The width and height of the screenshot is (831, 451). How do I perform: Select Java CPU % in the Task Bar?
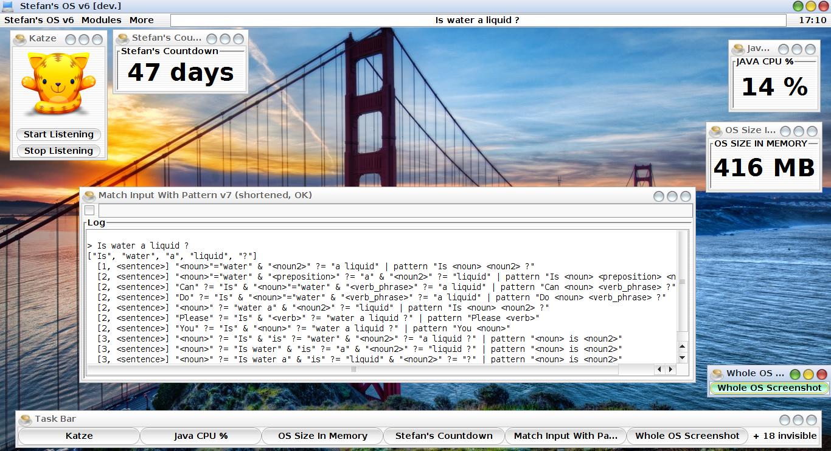(201, 436)
